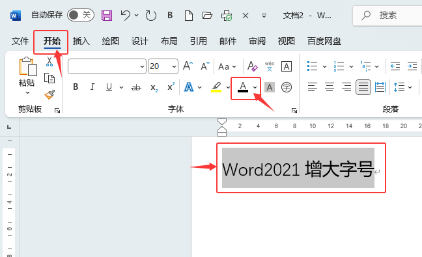Open the font name combo box

point(107,66)
